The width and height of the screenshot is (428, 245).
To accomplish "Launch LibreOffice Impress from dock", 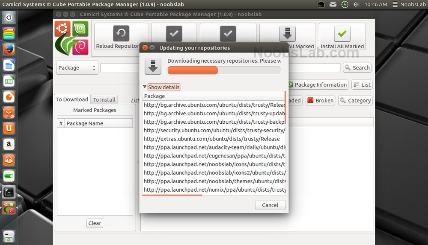I will point(9,96).
